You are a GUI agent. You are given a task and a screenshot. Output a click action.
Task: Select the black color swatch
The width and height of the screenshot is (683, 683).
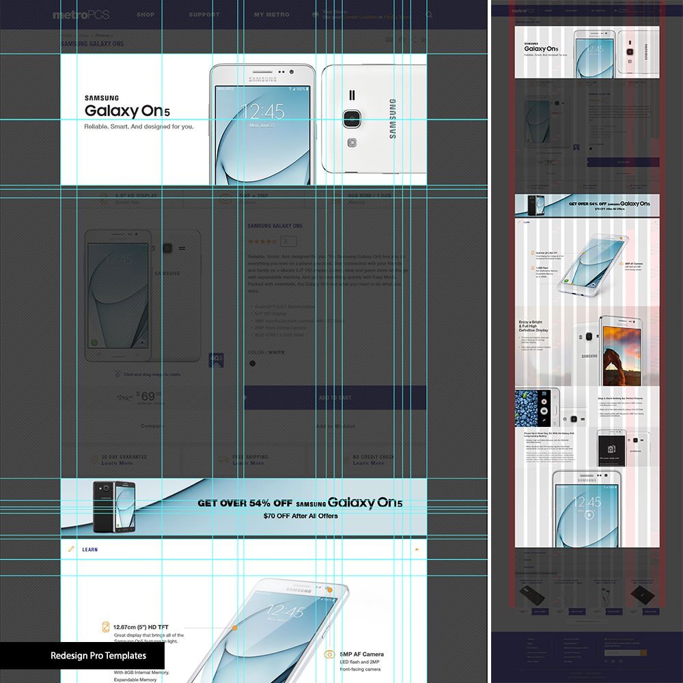pos(253,363)
